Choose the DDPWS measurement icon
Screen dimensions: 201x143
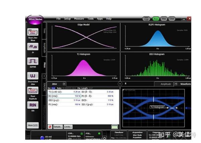pyautogui.click(x=33, y=61)
